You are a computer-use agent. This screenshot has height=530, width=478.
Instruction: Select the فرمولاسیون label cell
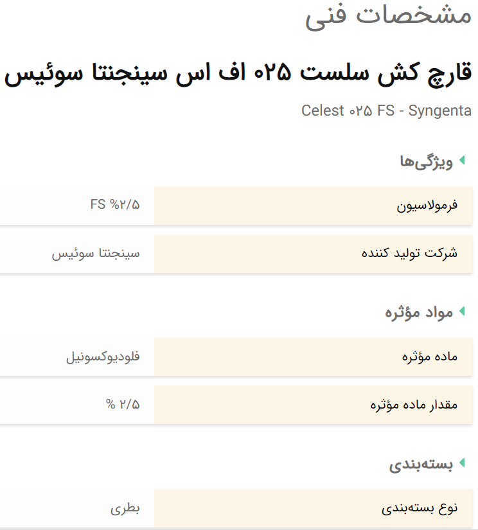[x=313, y=206]
